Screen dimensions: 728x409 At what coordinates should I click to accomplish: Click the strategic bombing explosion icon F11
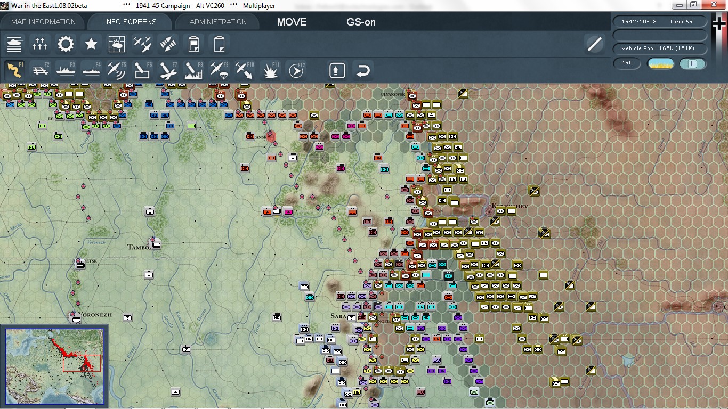pyautogui.click(x=270, y=69)
